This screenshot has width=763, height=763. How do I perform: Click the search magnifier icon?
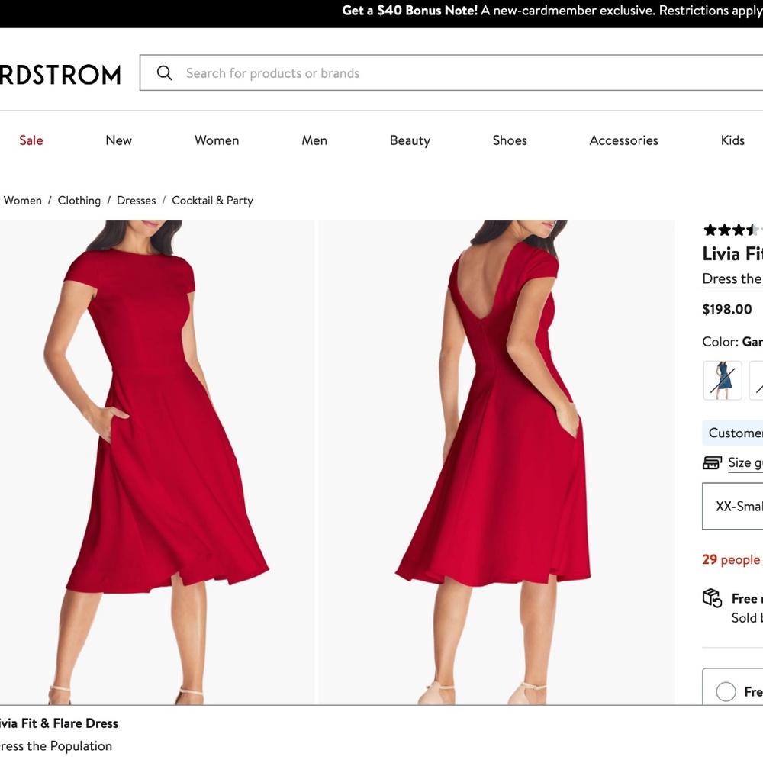pos(165,73)
